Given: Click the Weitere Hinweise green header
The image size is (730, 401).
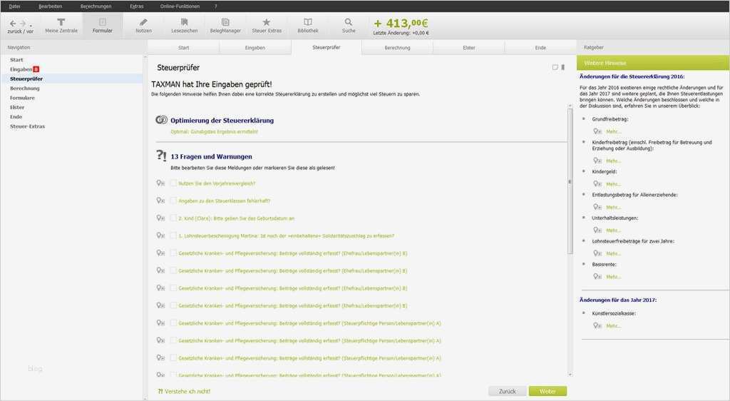Looking at the screenshot, I should (653, 62).
